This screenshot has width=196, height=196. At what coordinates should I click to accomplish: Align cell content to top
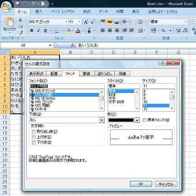[x=102, y=22]
